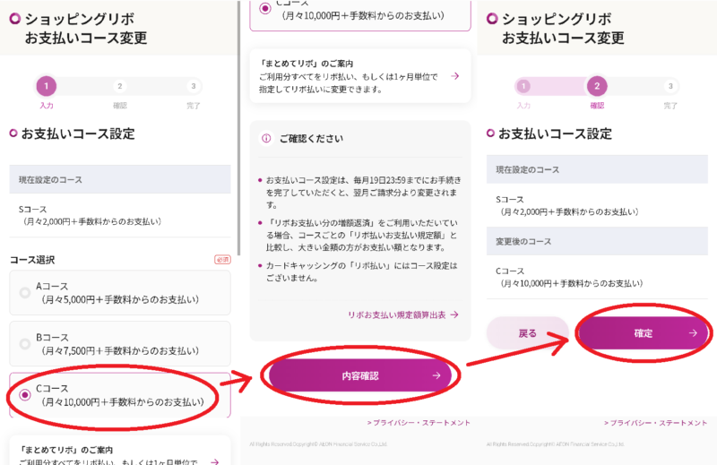Click step 3 完了 circle in left screen
This screenshot has width=717, height=465.
194,86
